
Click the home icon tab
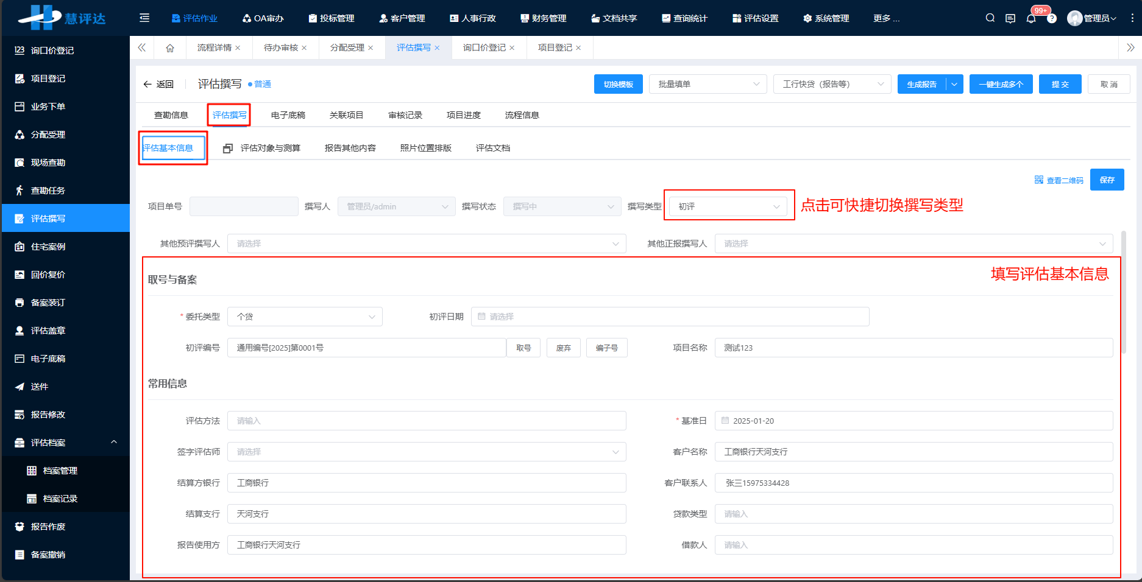170,47
